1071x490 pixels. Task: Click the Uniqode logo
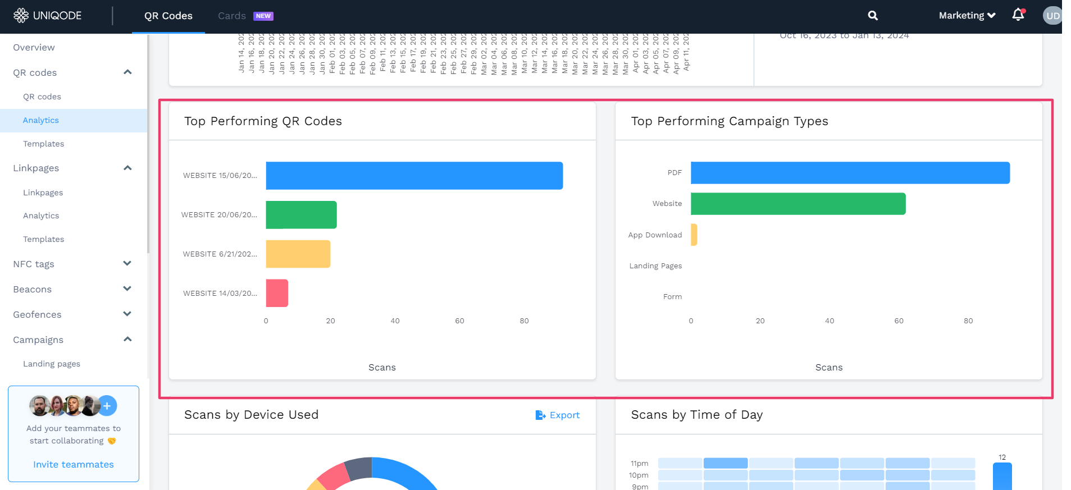click(x=48, y=16)
